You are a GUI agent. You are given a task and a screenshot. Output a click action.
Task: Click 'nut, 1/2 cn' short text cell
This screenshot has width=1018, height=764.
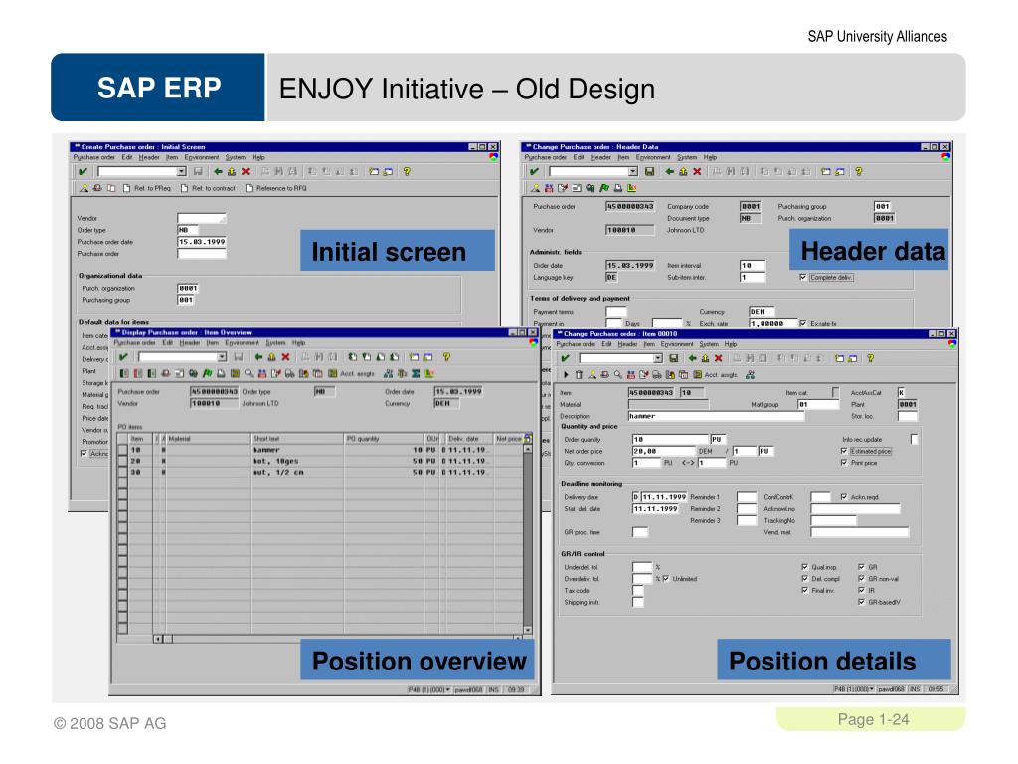tap(296, 473)
